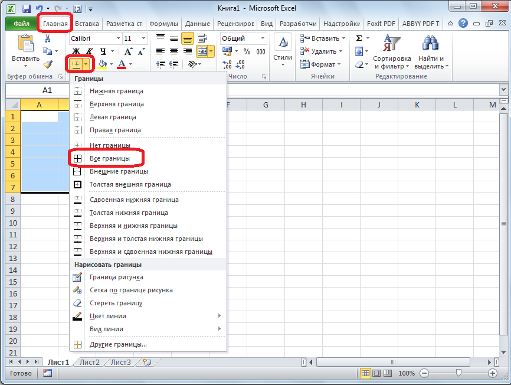This screenshot has width=511, height=385.
Task: Click the Cut scissors icon
Action: click(48, 38)
